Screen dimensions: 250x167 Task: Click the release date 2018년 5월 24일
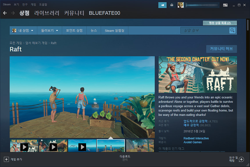coord(194,131)
